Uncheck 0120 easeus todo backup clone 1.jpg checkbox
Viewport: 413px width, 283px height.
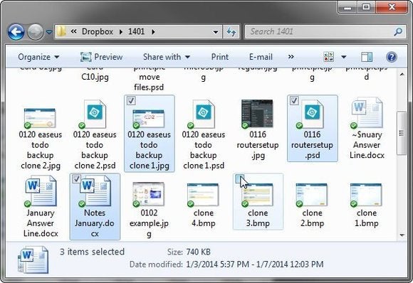pyautogui.click(x=131, y=100)
